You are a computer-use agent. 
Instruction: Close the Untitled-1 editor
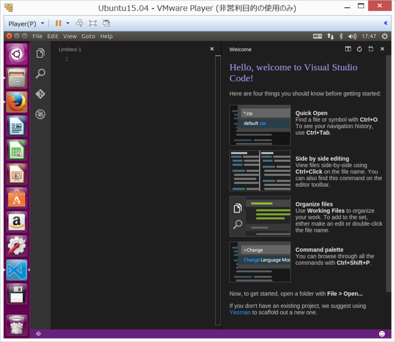click(x=212, y=49)
